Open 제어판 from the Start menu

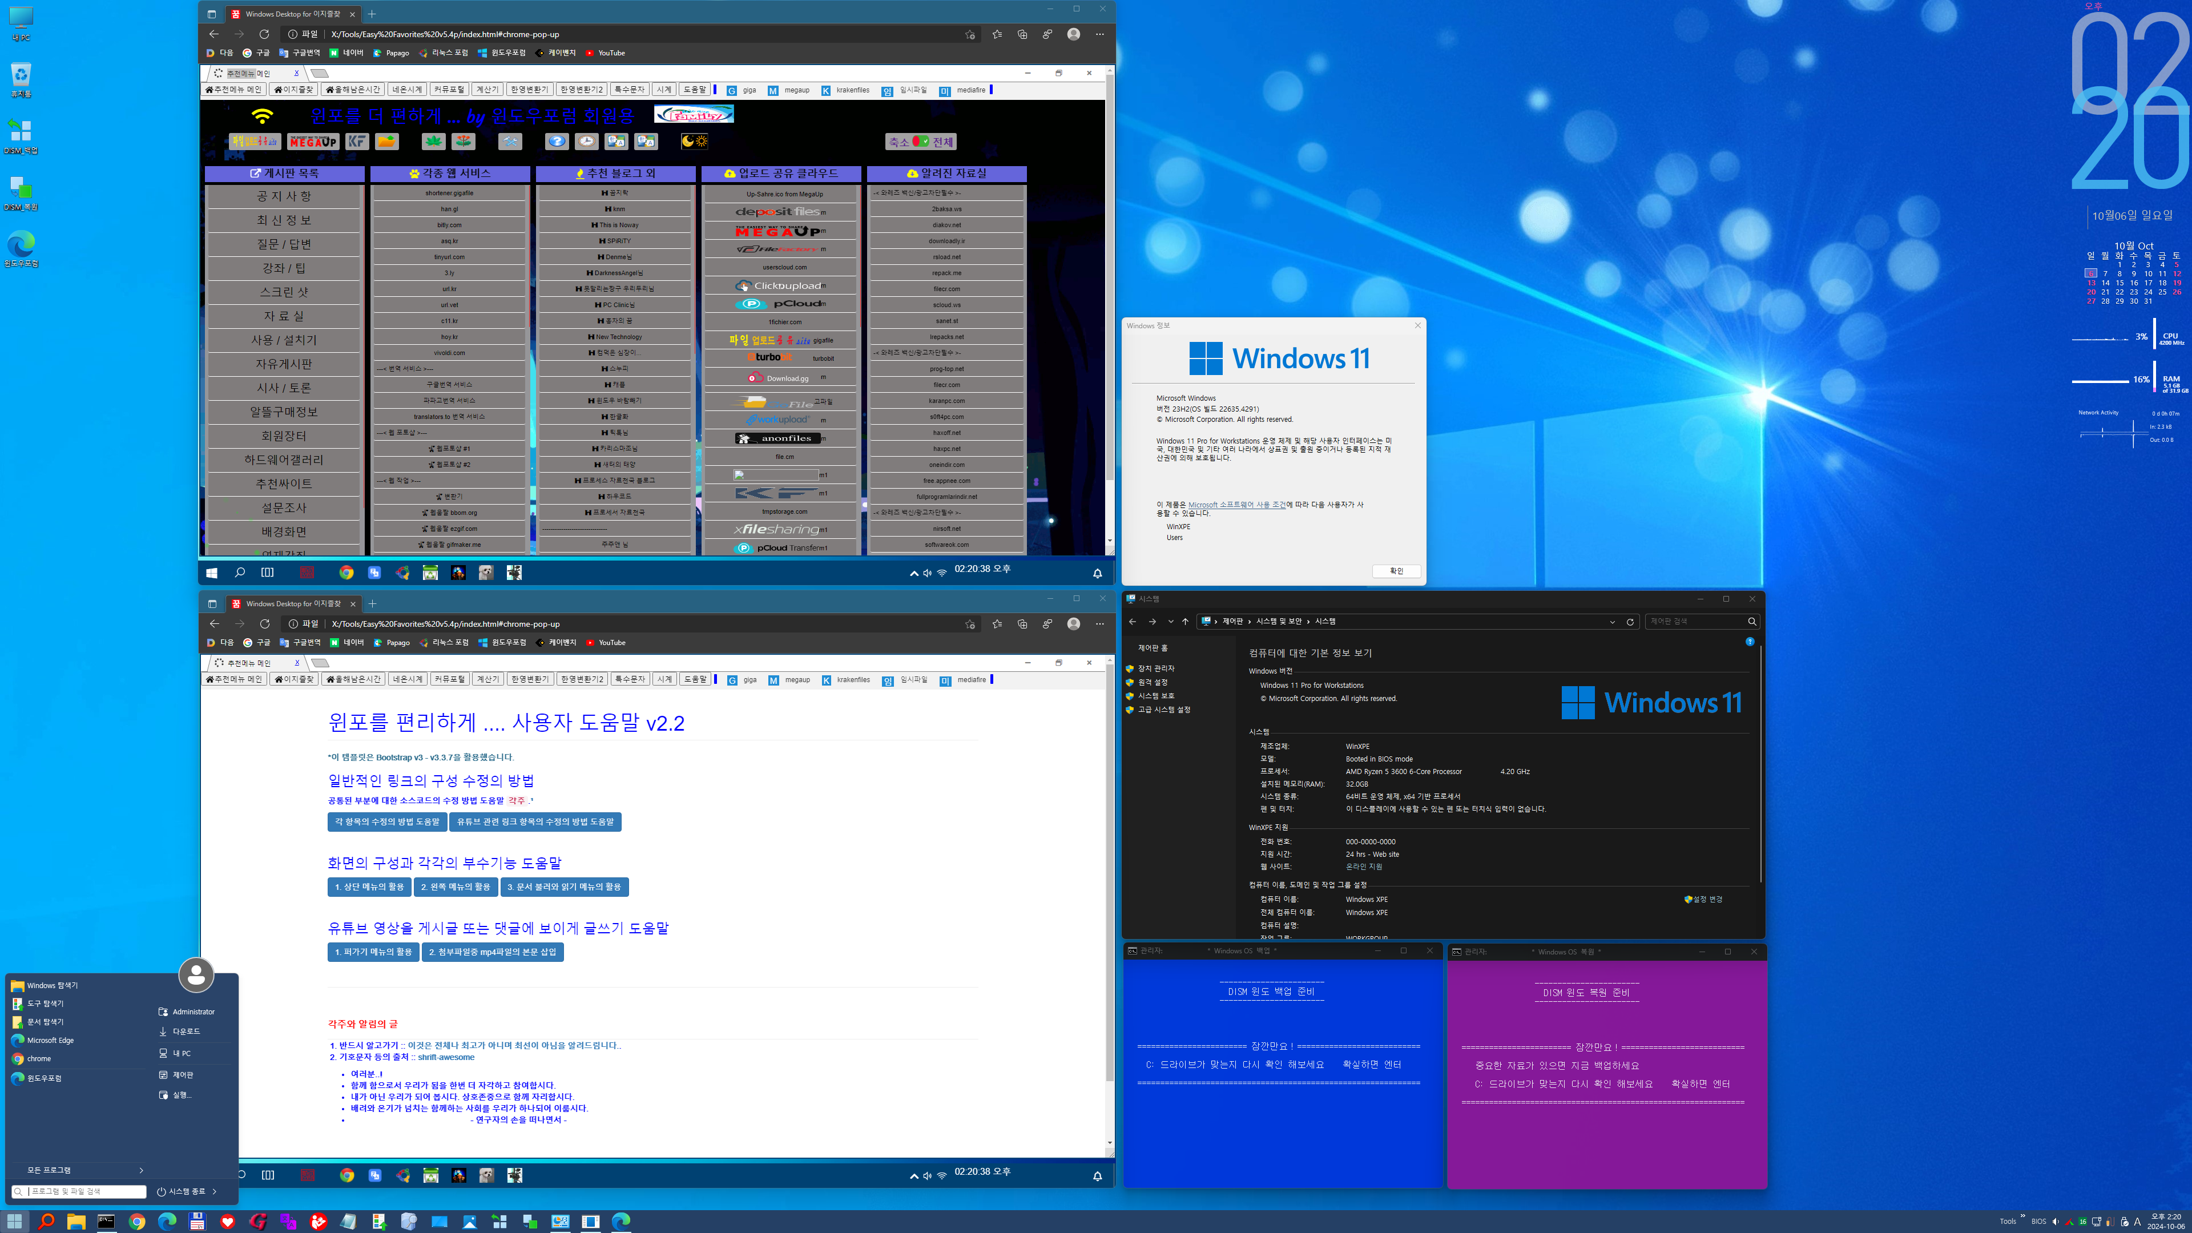[183, 1075]
